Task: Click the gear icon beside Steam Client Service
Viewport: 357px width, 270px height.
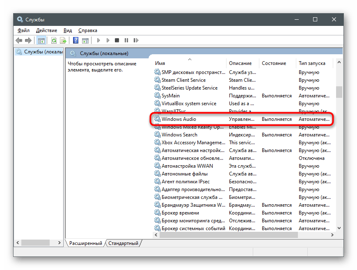Action: [157, 80]
